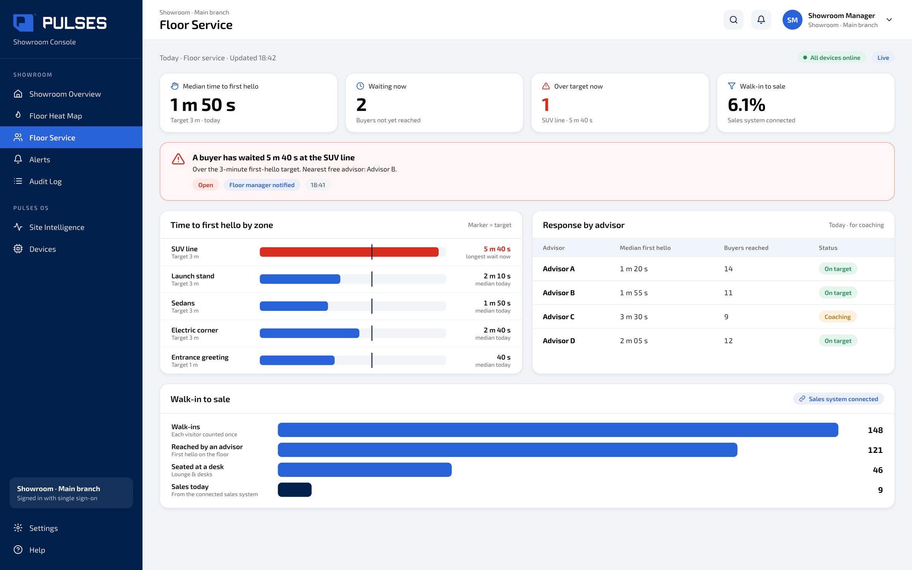Open Showroom Overview page
Image resolution: width=912 pixels, height=570 pixels.
pyautogui.click(x=71, y=94)
